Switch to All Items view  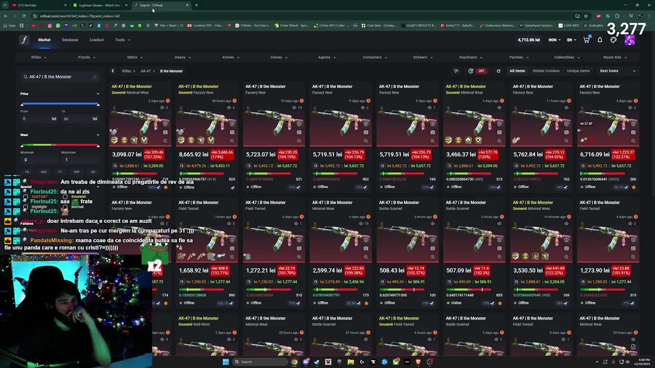tap(517, 71)
